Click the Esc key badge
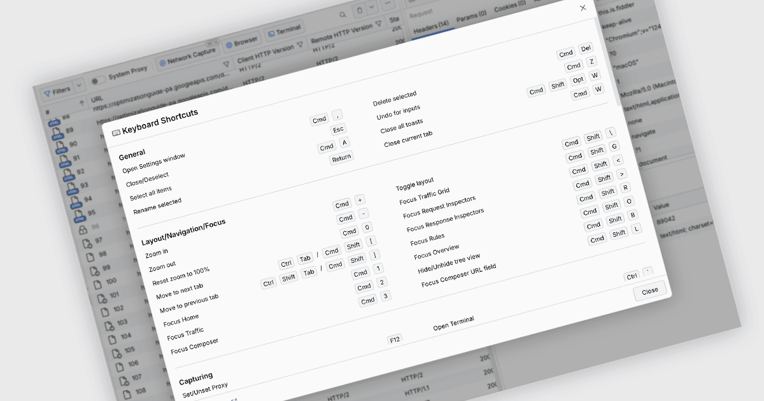This screenshot has width=764, height=401. 338,129
